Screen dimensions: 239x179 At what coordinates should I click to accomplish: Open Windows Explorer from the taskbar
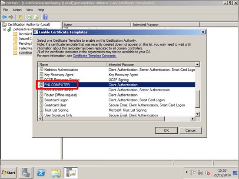tap(56, 173)
